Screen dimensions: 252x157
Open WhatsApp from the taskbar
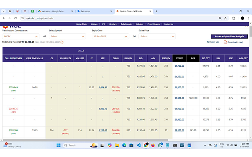pos(160,145)
